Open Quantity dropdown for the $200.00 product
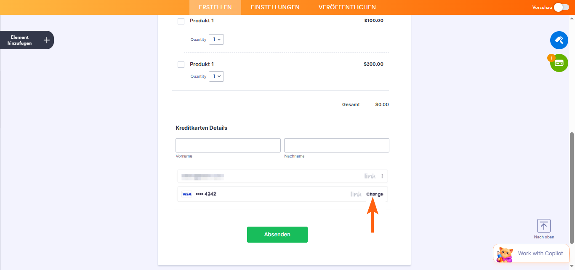 click(216, 77)
